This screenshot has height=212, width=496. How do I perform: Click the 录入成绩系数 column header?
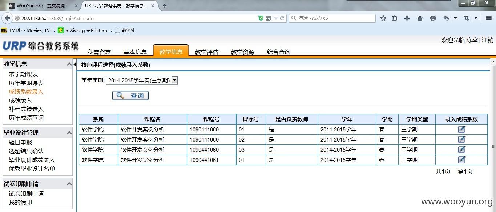click(461, 119)
